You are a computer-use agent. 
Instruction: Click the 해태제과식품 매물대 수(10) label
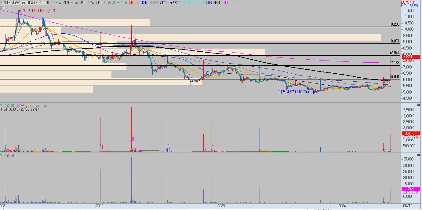(x=26, y=2)
